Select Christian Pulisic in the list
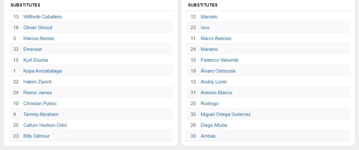Viewport: 359px width, 150px height. coord(40,104)
